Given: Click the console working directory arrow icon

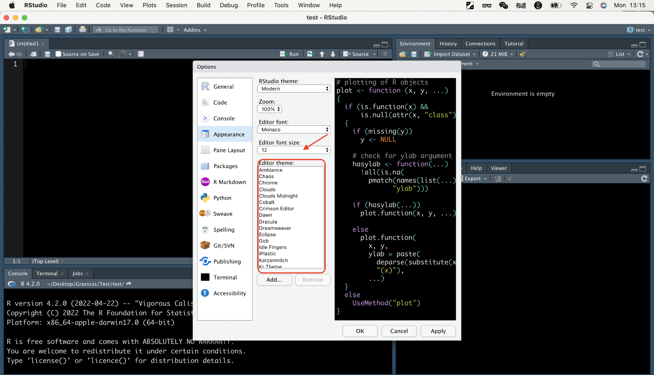Looking at the screenshot, I should [129, 284].
